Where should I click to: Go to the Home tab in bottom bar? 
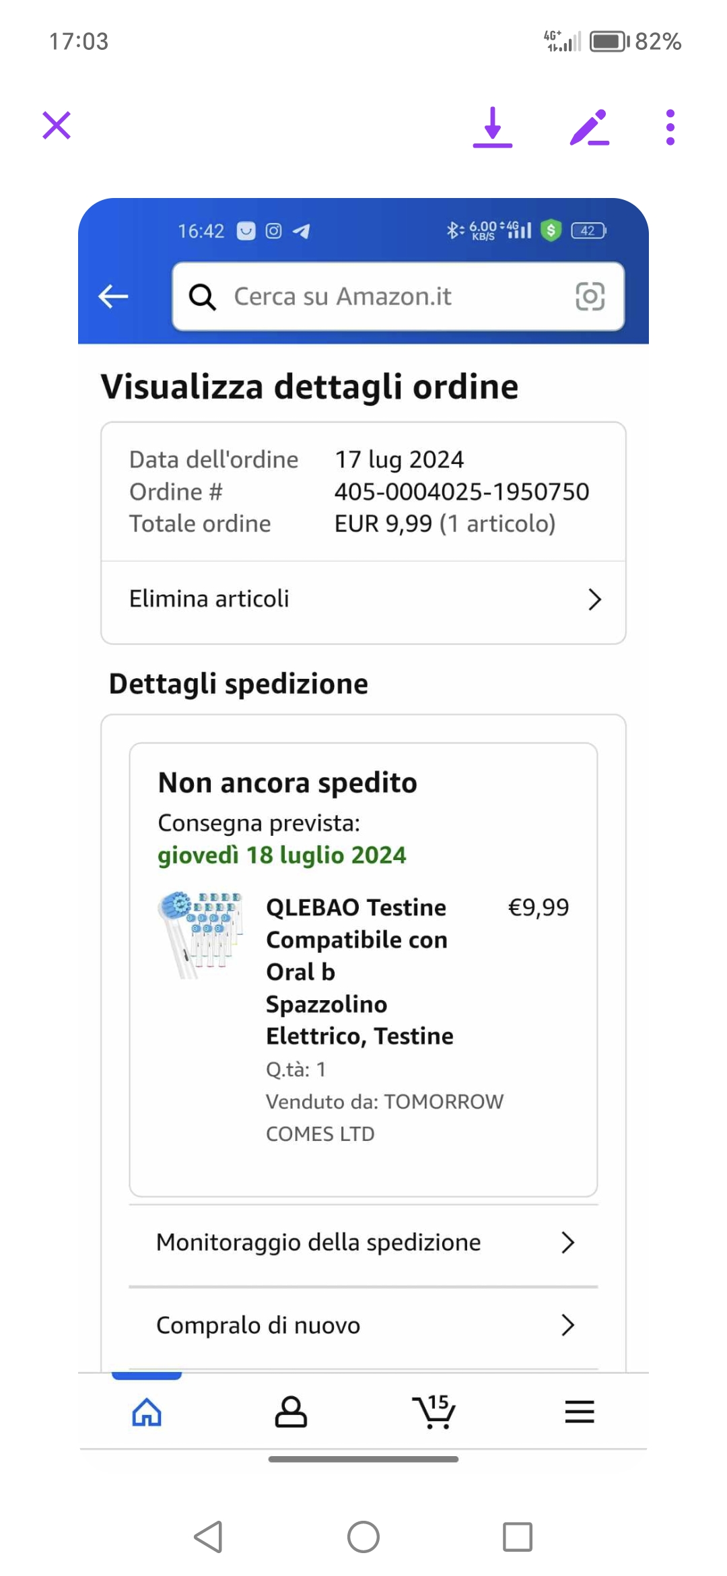[x=147, y=1412]
